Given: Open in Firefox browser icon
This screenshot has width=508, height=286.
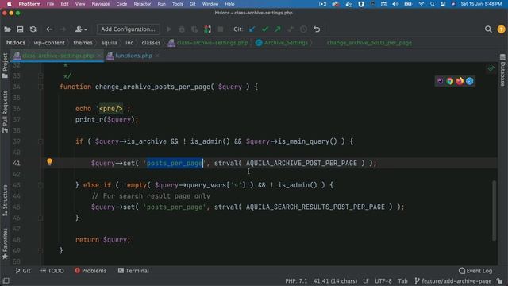Looking at the screenshot, I should [460, 81].
